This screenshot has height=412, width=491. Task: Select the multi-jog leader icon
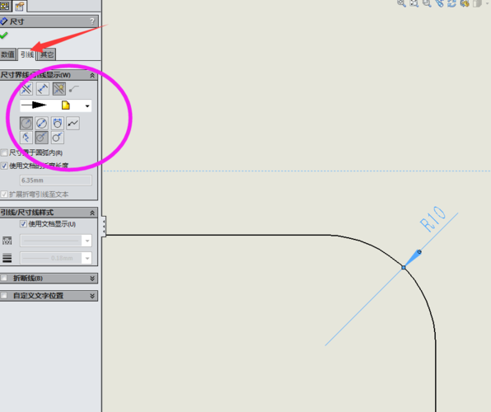[x=73, y=123]
